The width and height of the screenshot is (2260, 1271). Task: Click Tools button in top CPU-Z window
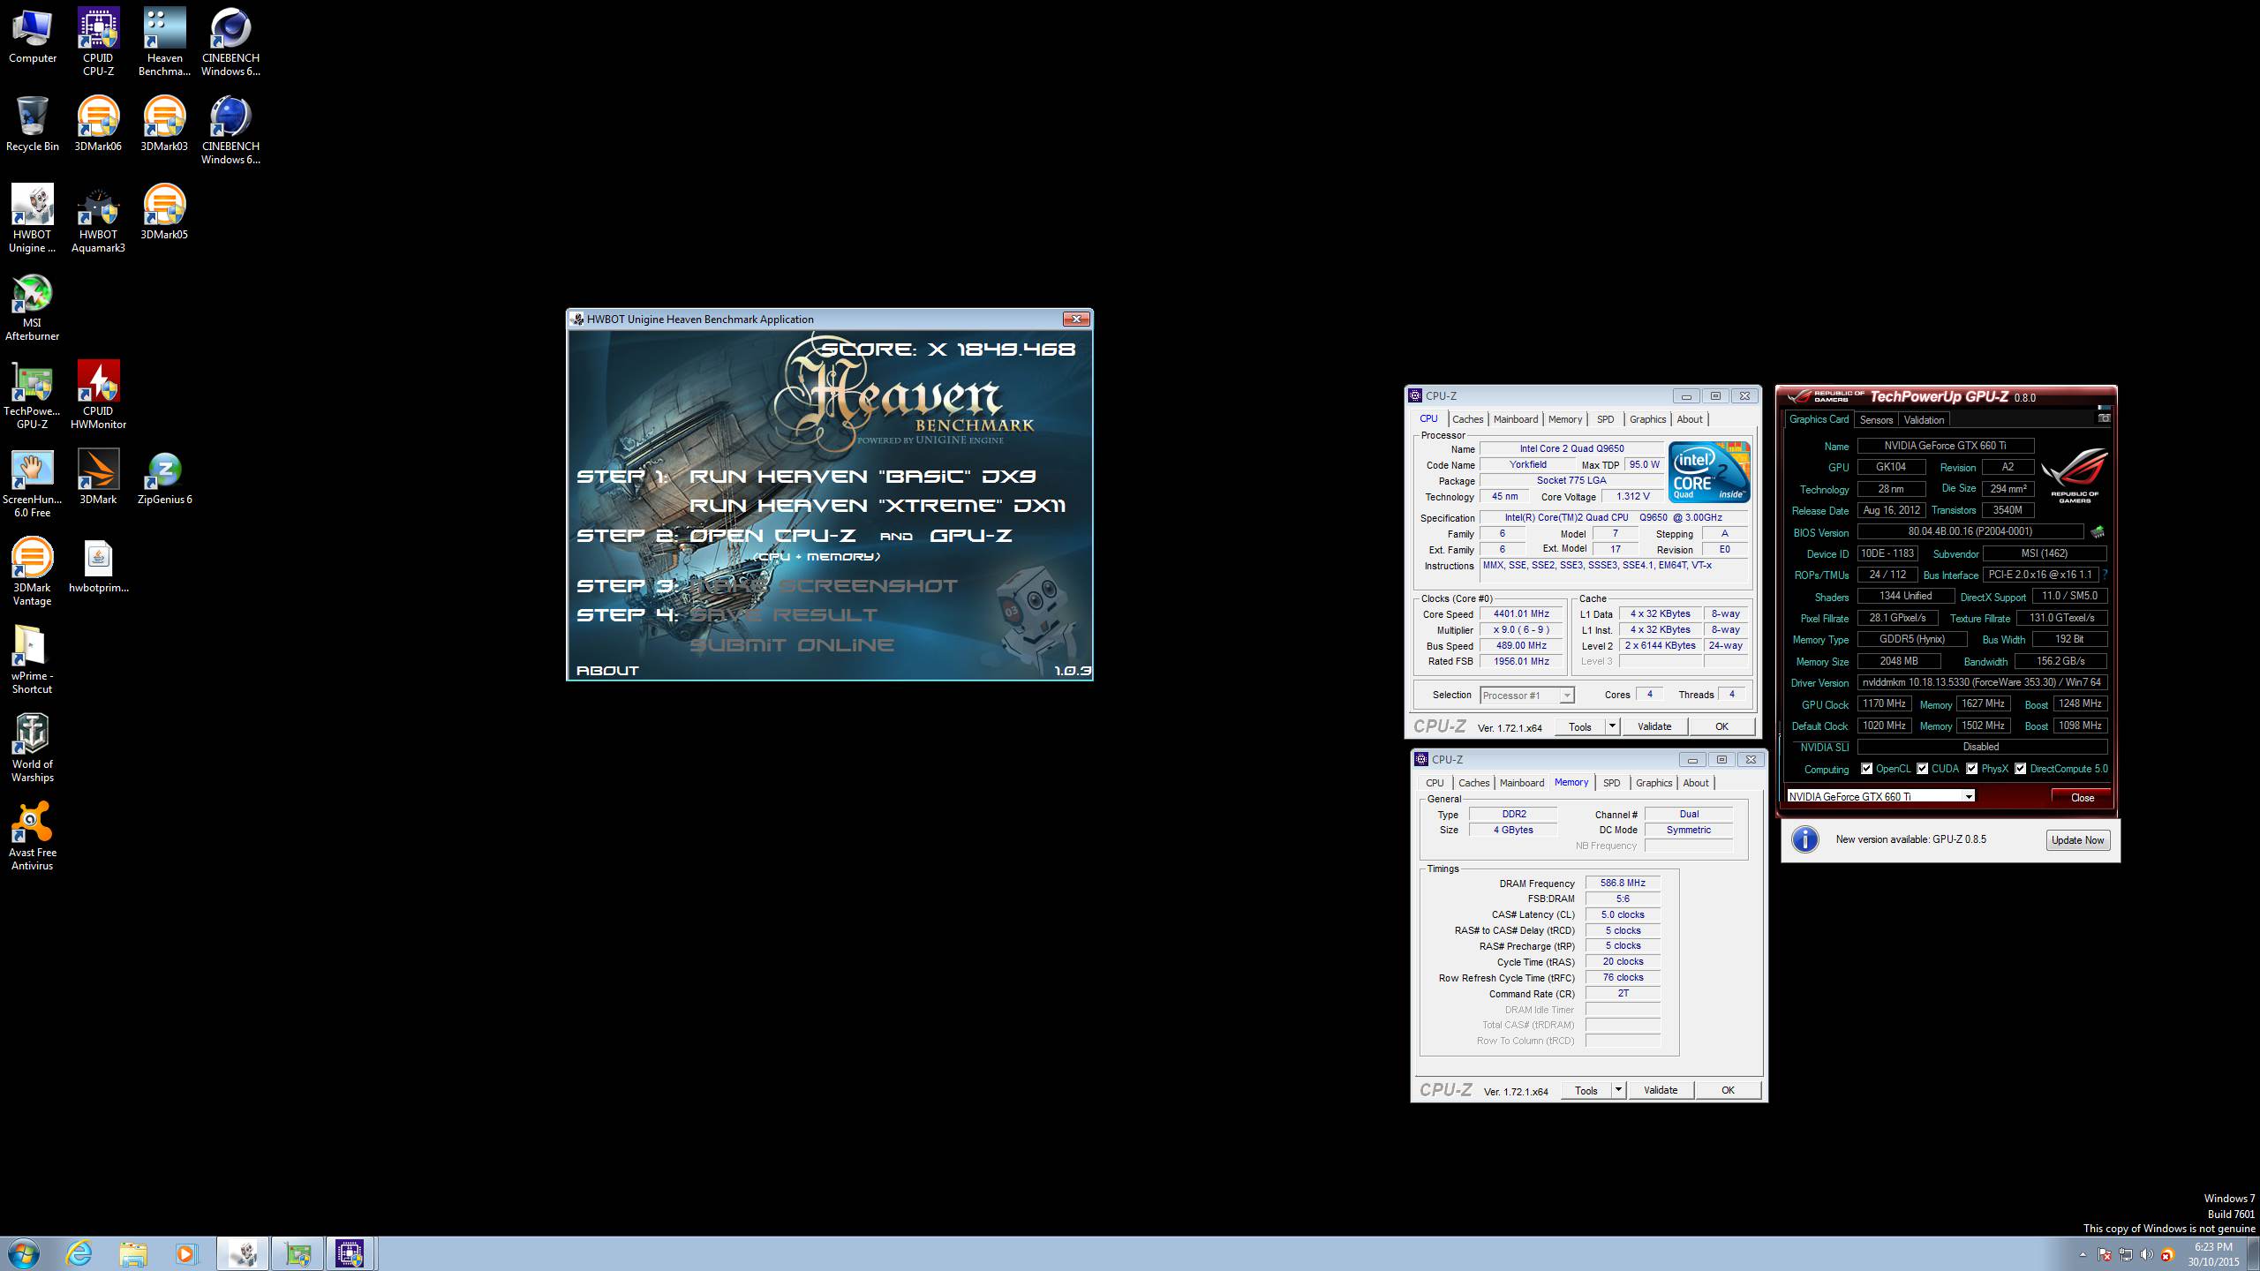1580,726
